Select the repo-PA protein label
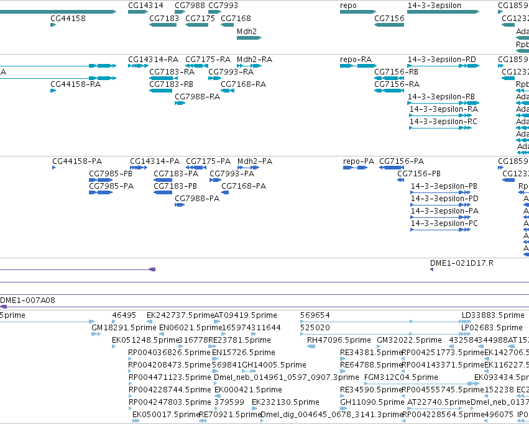The width and height of the screenshot is (529, 424). pyautogui.click(x=358, y=161)
